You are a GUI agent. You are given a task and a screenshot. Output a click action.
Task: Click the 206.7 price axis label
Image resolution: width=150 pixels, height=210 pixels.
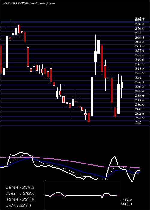[140, 109]
